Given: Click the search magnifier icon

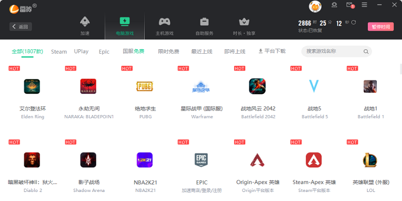Looking at the screenshot, I should [366, 52].
